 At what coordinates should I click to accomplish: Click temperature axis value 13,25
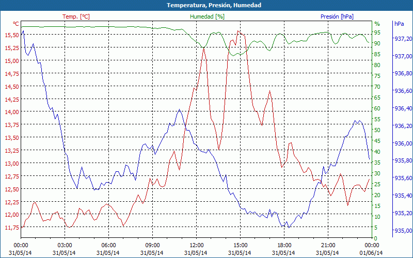coord(12,151)
